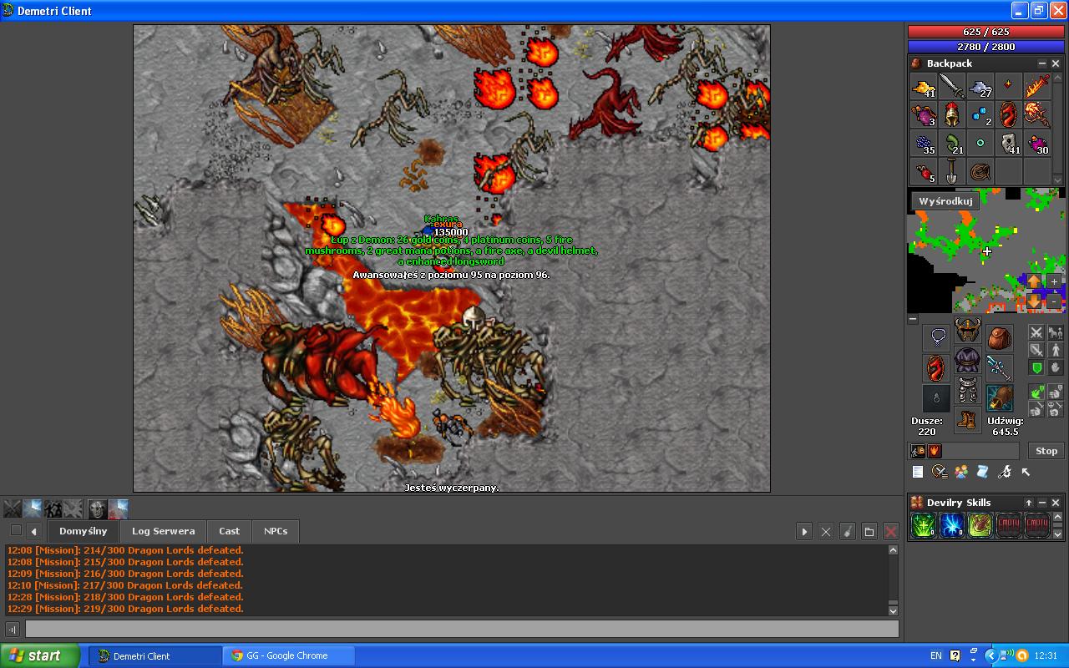Select the boots equipment slot
The width and height of the screenshot is (1069, 668).
[968, 420]
